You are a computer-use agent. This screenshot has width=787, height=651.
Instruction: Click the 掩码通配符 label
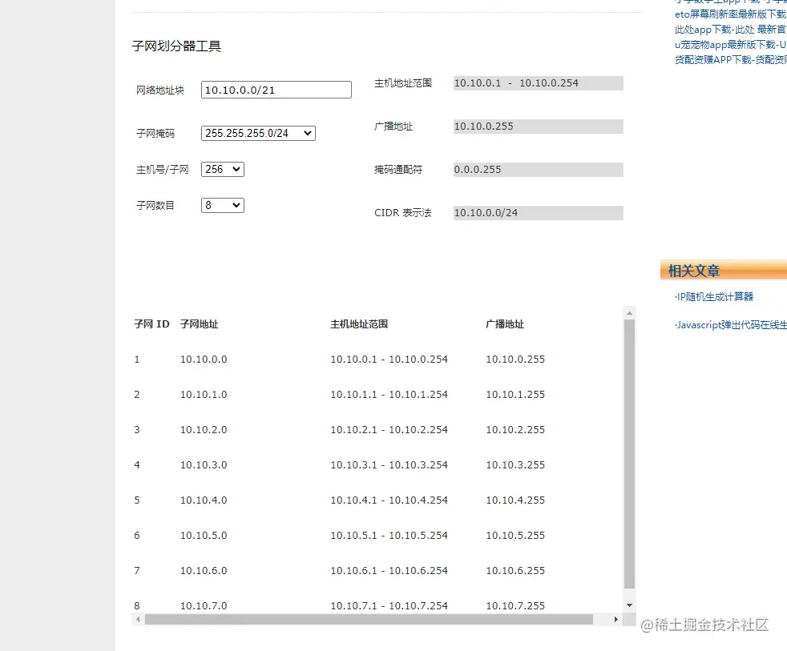(x=398, y=170)
